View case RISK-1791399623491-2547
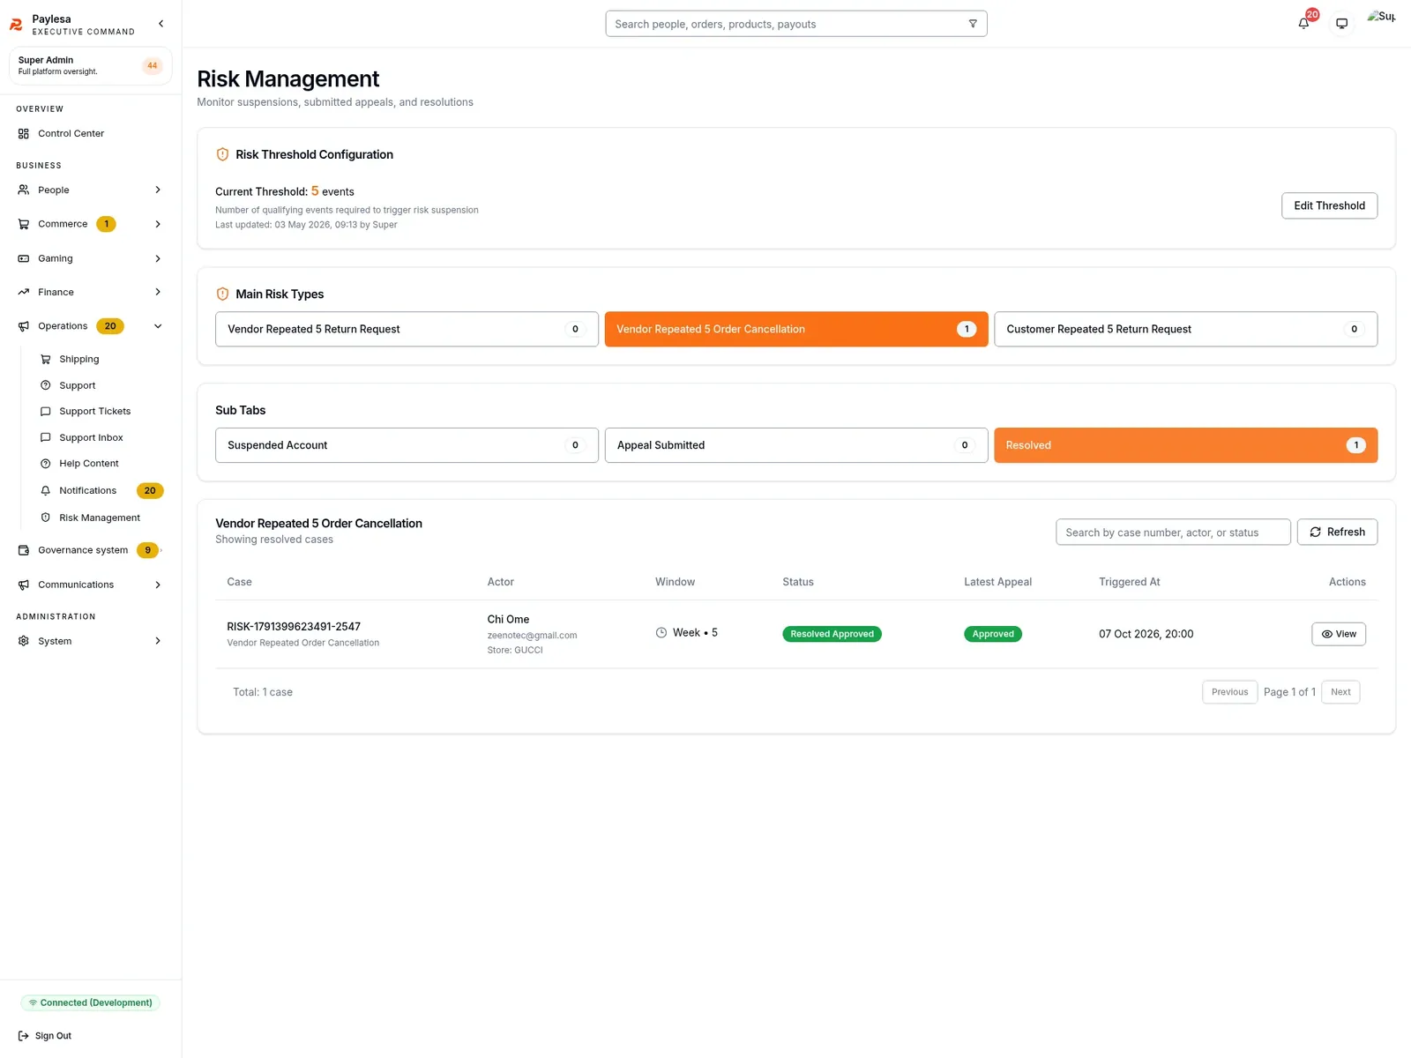Viewport: 1411px width, 1058px height. 1339,634
